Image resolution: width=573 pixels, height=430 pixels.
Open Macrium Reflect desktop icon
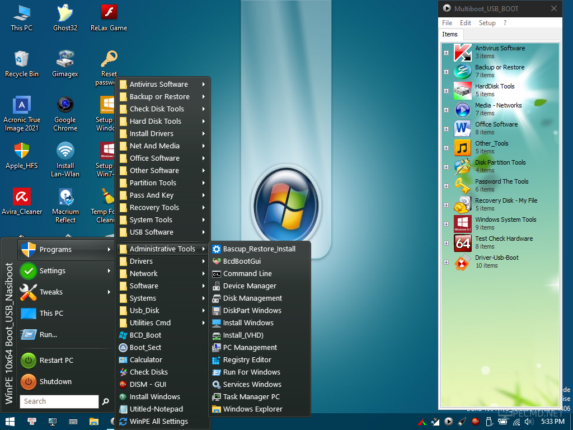tap(65, 205)
